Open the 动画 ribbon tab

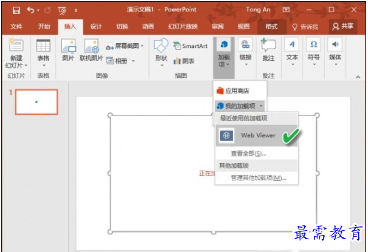click(148, 27)
